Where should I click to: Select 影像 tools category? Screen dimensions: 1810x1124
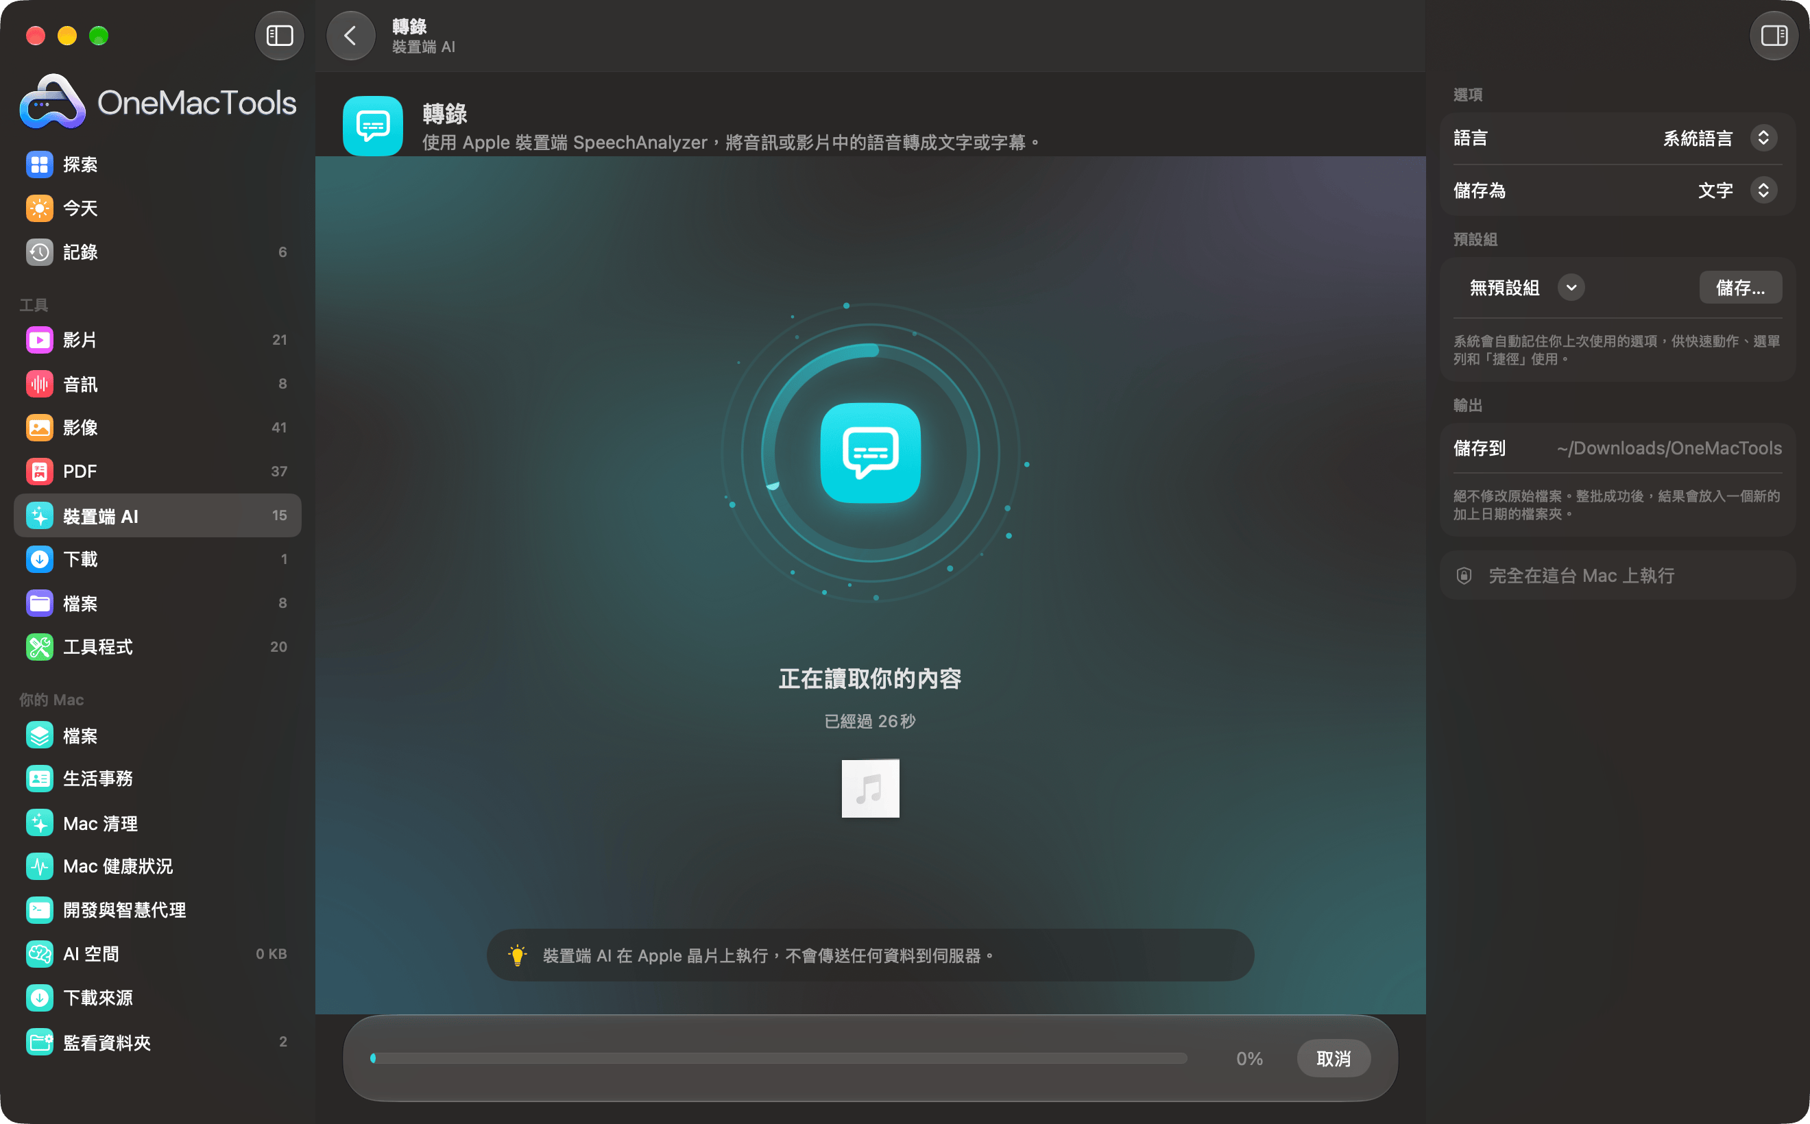[x=157, y=428]
